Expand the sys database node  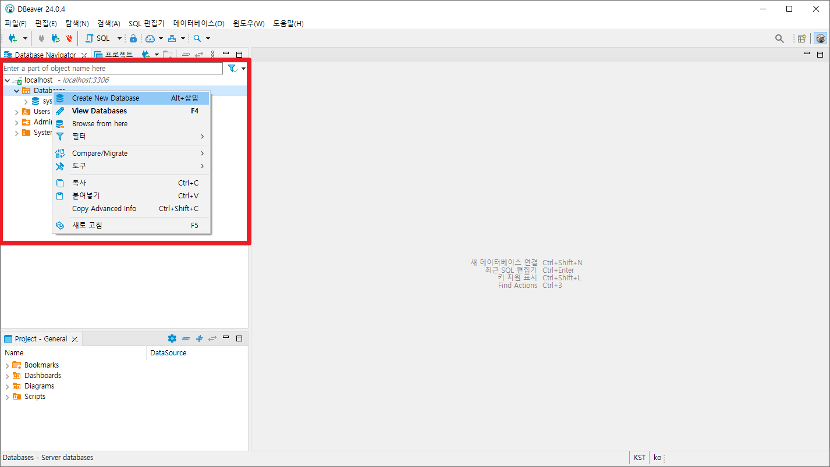click(x=26, y=102)
